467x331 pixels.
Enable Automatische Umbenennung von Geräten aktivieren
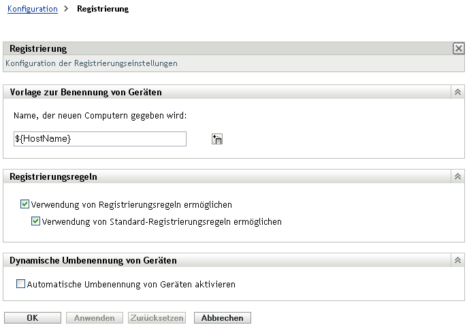coord(20,284)
